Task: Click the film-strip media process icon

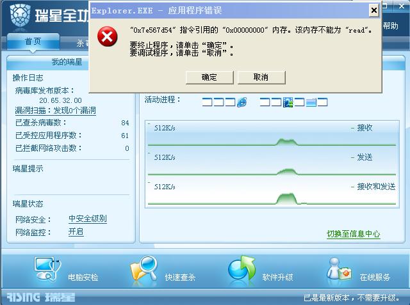Action: (288, 102)
